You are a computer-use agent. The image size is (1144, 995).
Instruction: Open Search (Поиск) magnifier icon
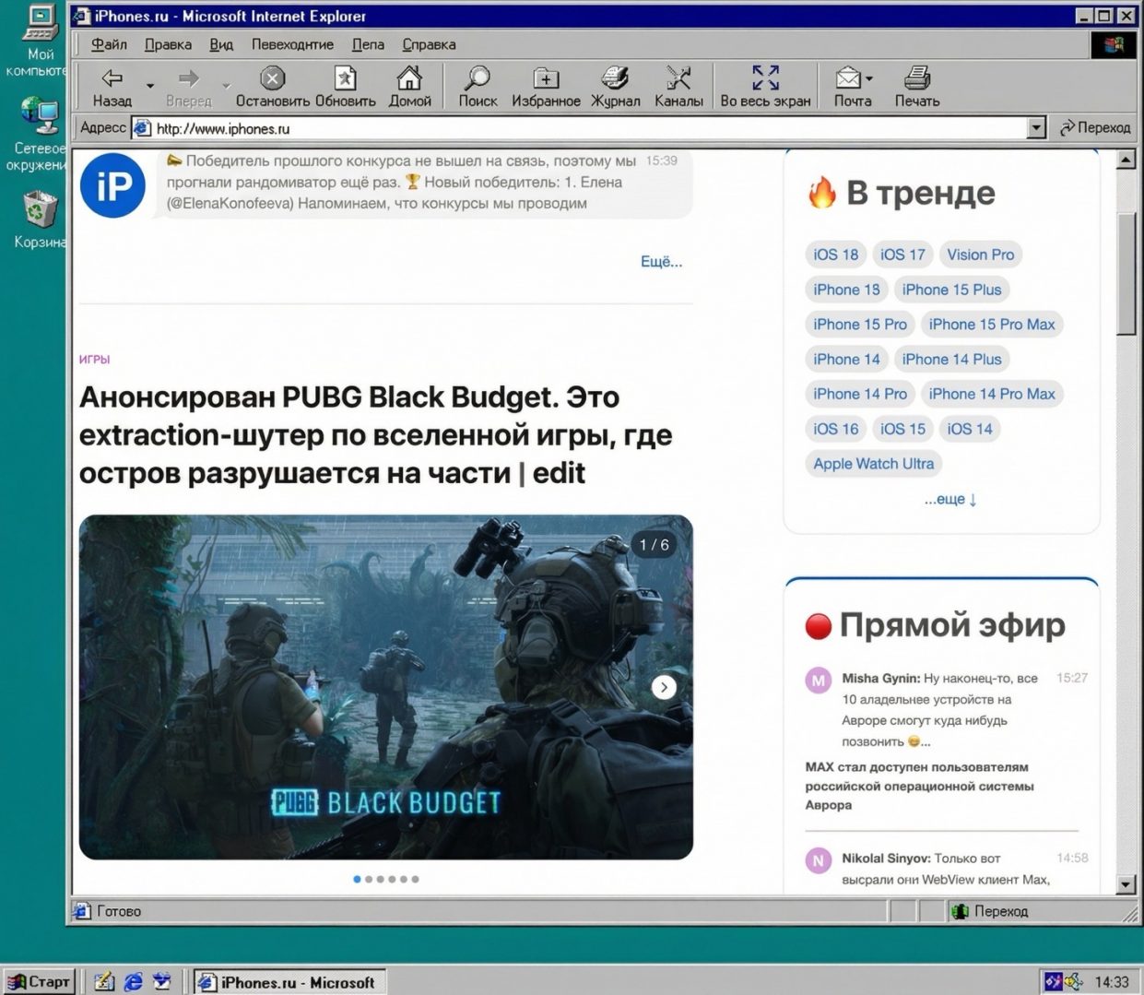(477, 79)
